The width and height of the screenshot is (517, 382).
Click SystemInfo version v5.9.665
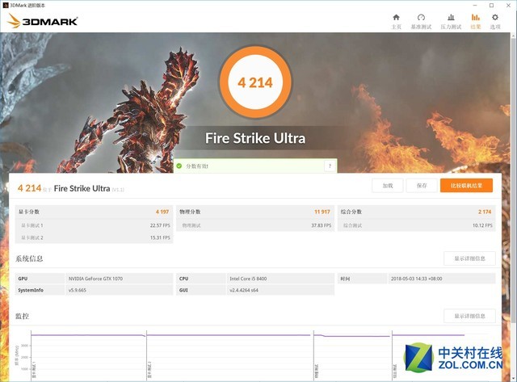point(78,290)
